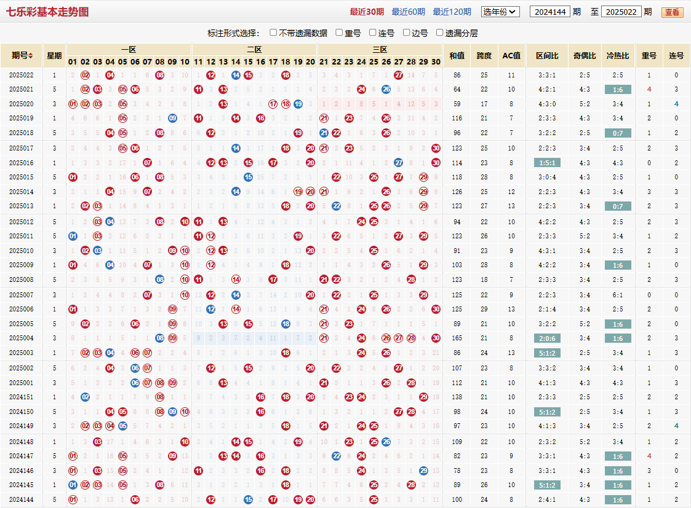Sort by the 期号 arrows icon
Viewport: 691px width, 508px height.
[x=30, y=56]
